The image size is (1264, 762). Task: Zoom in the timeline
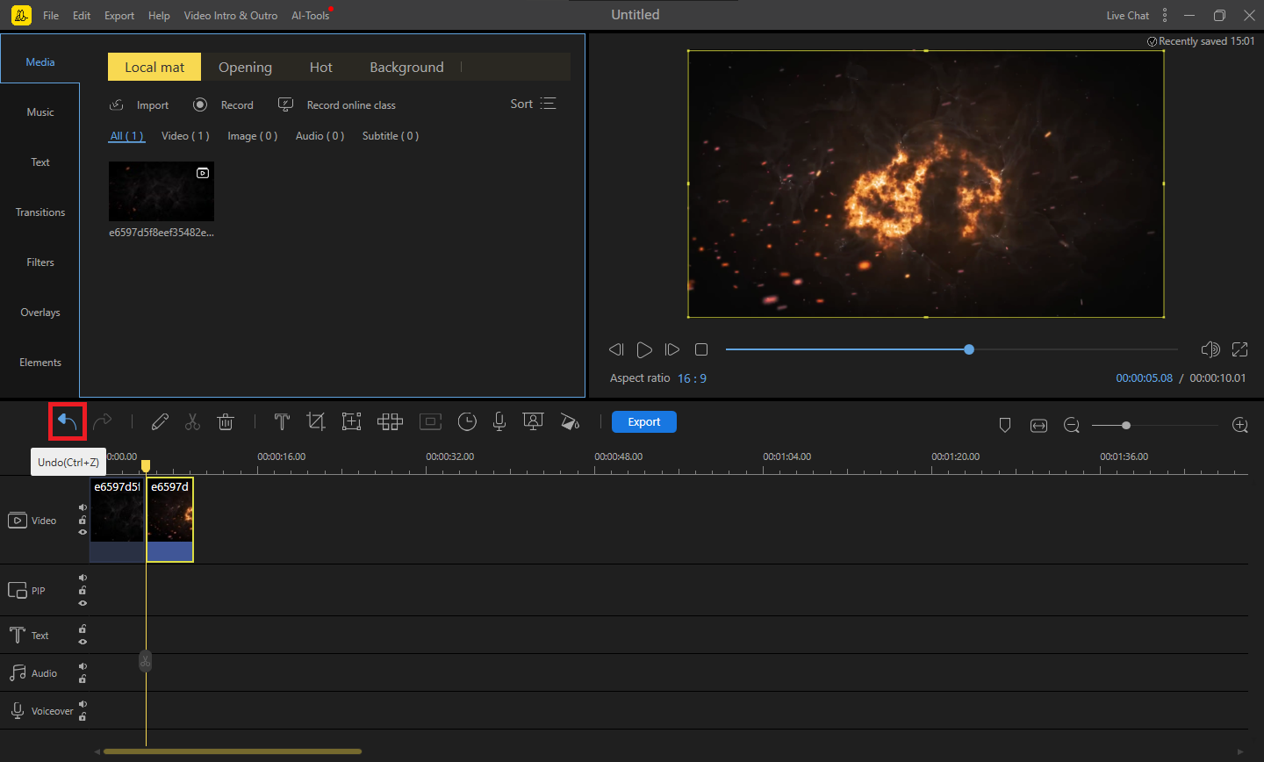(x=1240, y=425)
